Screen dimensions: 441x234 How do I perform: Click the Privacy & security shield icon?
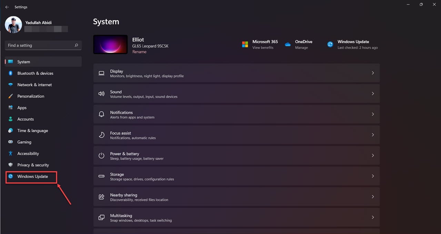11,165
